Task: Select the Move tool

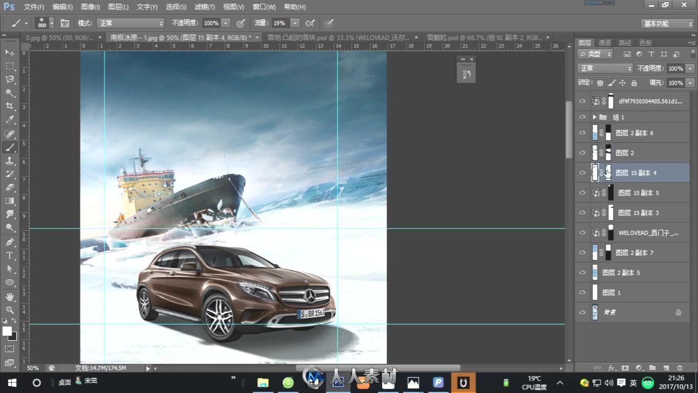Action: pyautogui.click(x=9, y=52)
